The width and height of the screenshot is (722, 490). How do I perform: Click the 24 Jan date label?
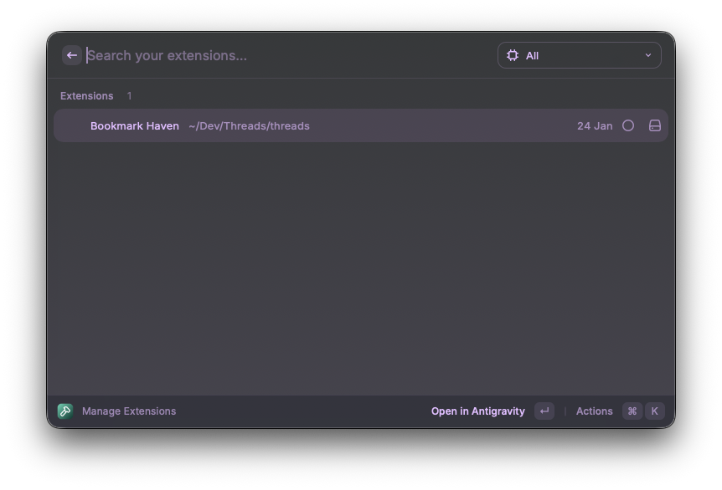(595, 126)
